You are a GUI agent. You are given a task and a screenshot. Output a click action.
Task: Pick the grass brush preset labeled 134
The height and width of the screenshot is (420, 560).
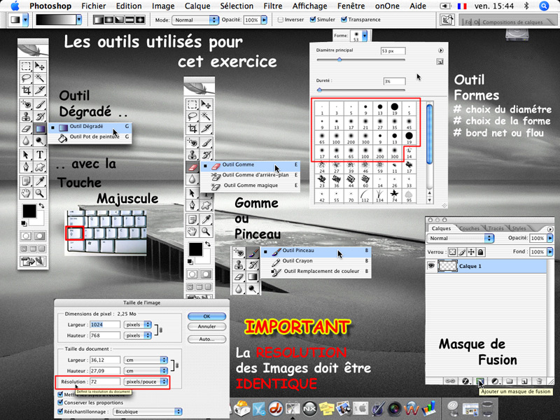(x=379, y=195)
